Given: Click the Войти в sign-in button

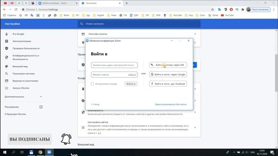Looking at the screenshot, I should click(131, 84).
